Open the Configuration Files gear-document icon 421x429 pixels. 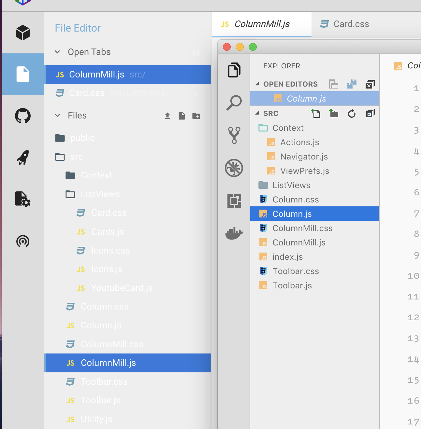point(23,199)
